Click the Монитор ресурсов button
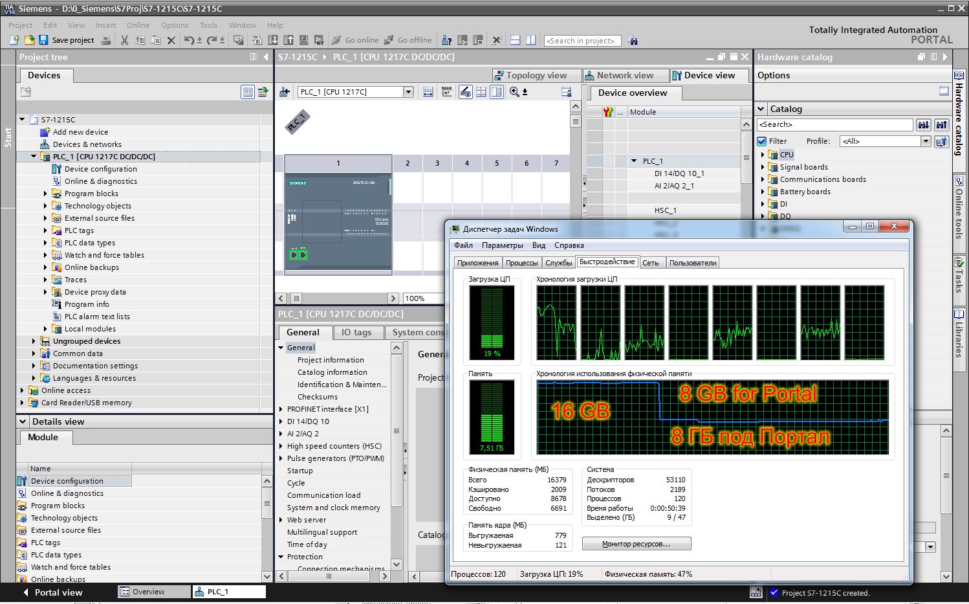This screenshot has height=604, width=969. click(637, 544)
